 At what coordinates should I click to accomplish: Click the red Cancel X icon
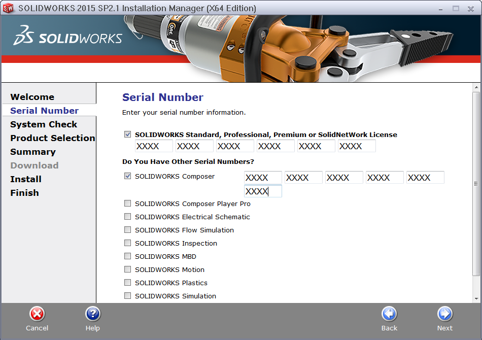pyautogui.click(x=37, y=314)
